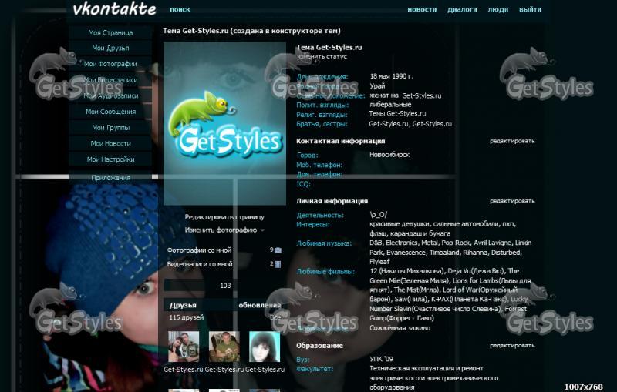This screenshot has width=617, height=392.
Task: Open Мои Сообщения
Action: pyautogui.click(x=110, y=112)
